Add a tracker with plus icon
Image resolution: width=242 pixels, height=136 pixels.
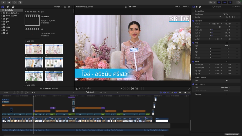(227, 94)
